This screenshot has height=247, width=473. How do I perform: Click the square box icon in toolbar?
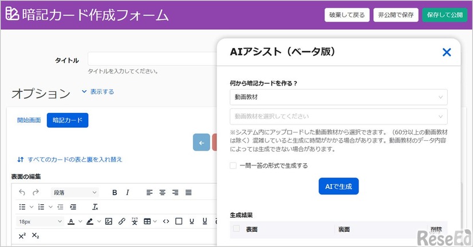179,221
